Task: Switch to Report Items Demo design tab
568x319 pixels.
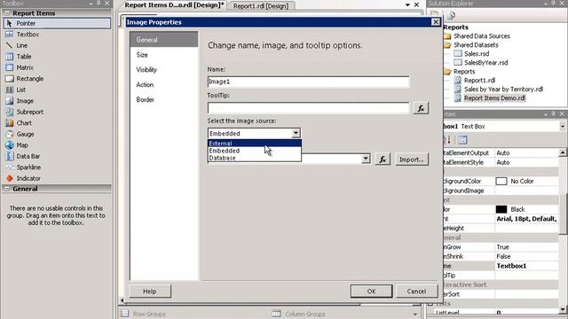Action: [x=174, y=5]
